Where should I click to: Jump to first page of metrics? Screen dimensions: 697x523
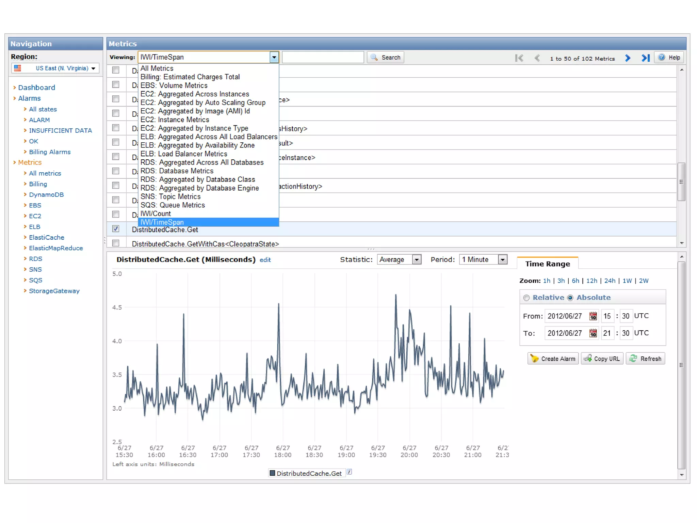(x=519, y=58)
